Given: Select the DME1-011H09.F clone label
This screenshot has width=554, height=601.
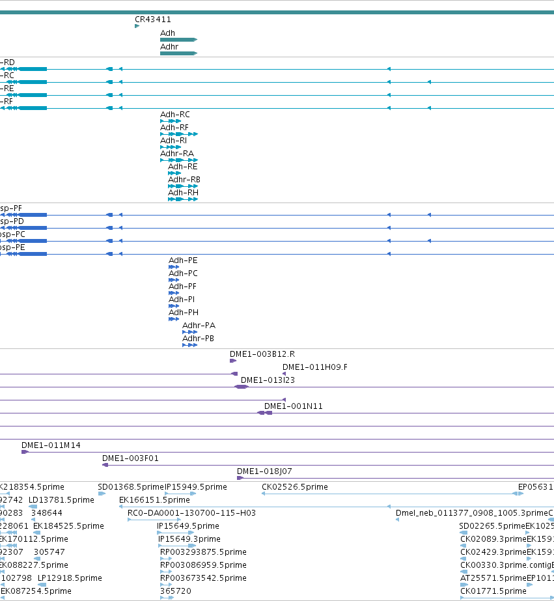Looking at the screenshot, I should tap(315, 367).
